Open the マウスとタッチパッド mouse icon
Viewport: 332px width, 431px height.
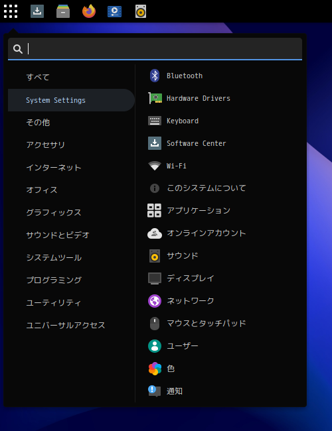(155, 324)
